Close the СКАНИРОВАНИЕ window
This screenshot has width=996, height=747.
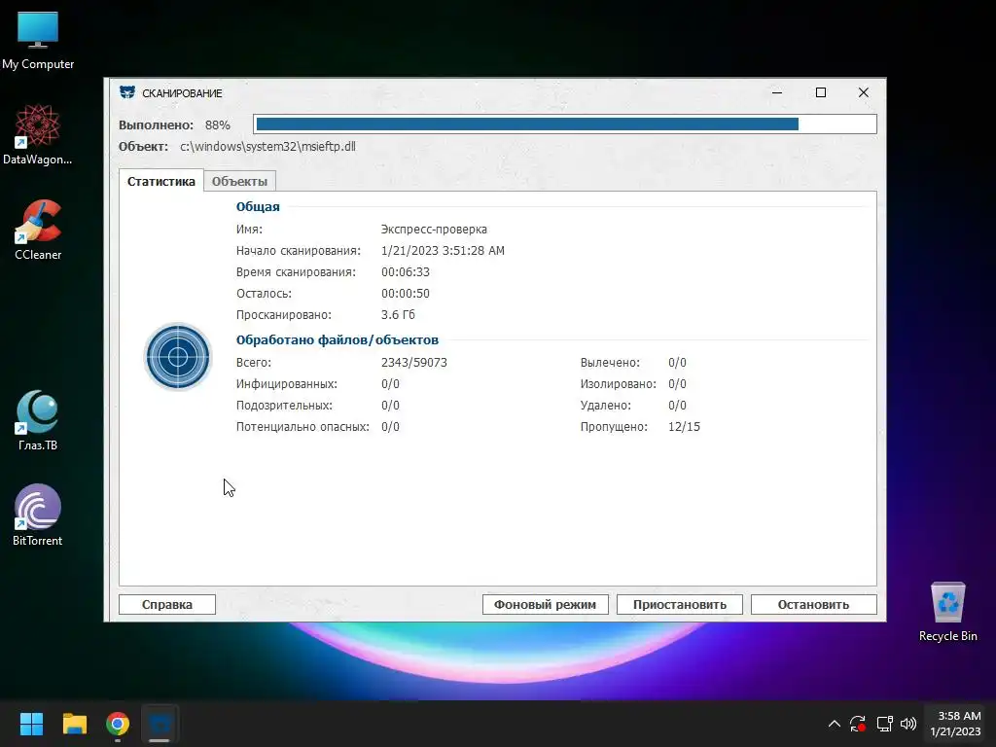[x=864, y=92]
